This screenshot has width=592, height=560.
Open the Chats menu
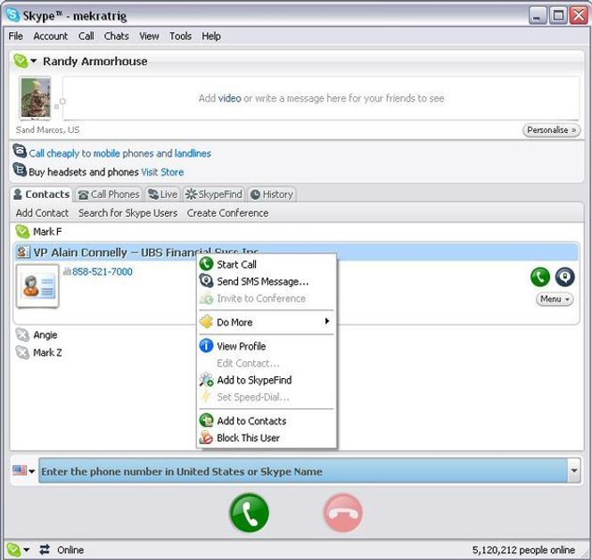tap(116, 37)
